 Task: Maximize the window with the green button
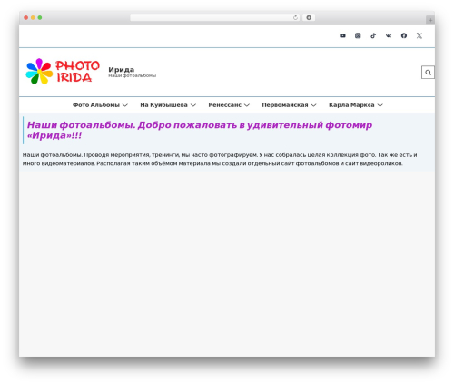point(40,17)
